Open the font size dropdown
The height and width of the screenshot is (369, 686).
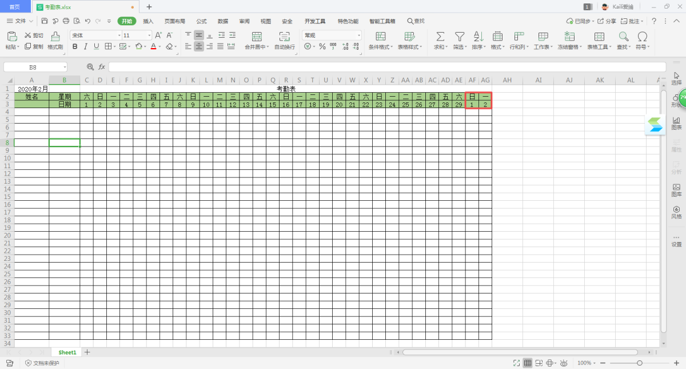coord(149,35)
